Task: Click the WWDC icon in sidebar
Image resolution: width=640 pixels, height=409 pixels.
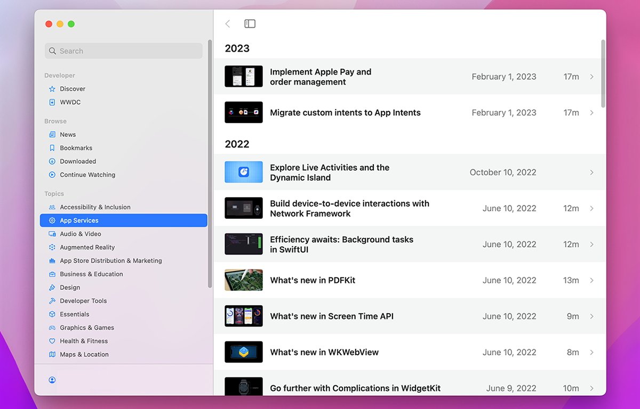Action: [52, 102]
